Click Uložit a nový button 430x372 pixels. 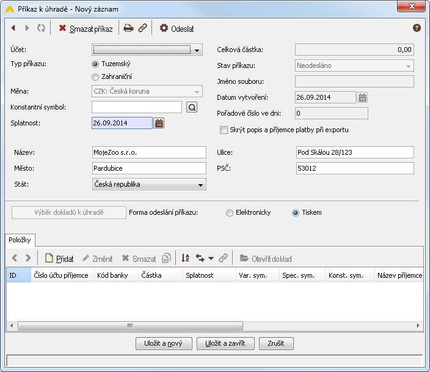(164, 343)
